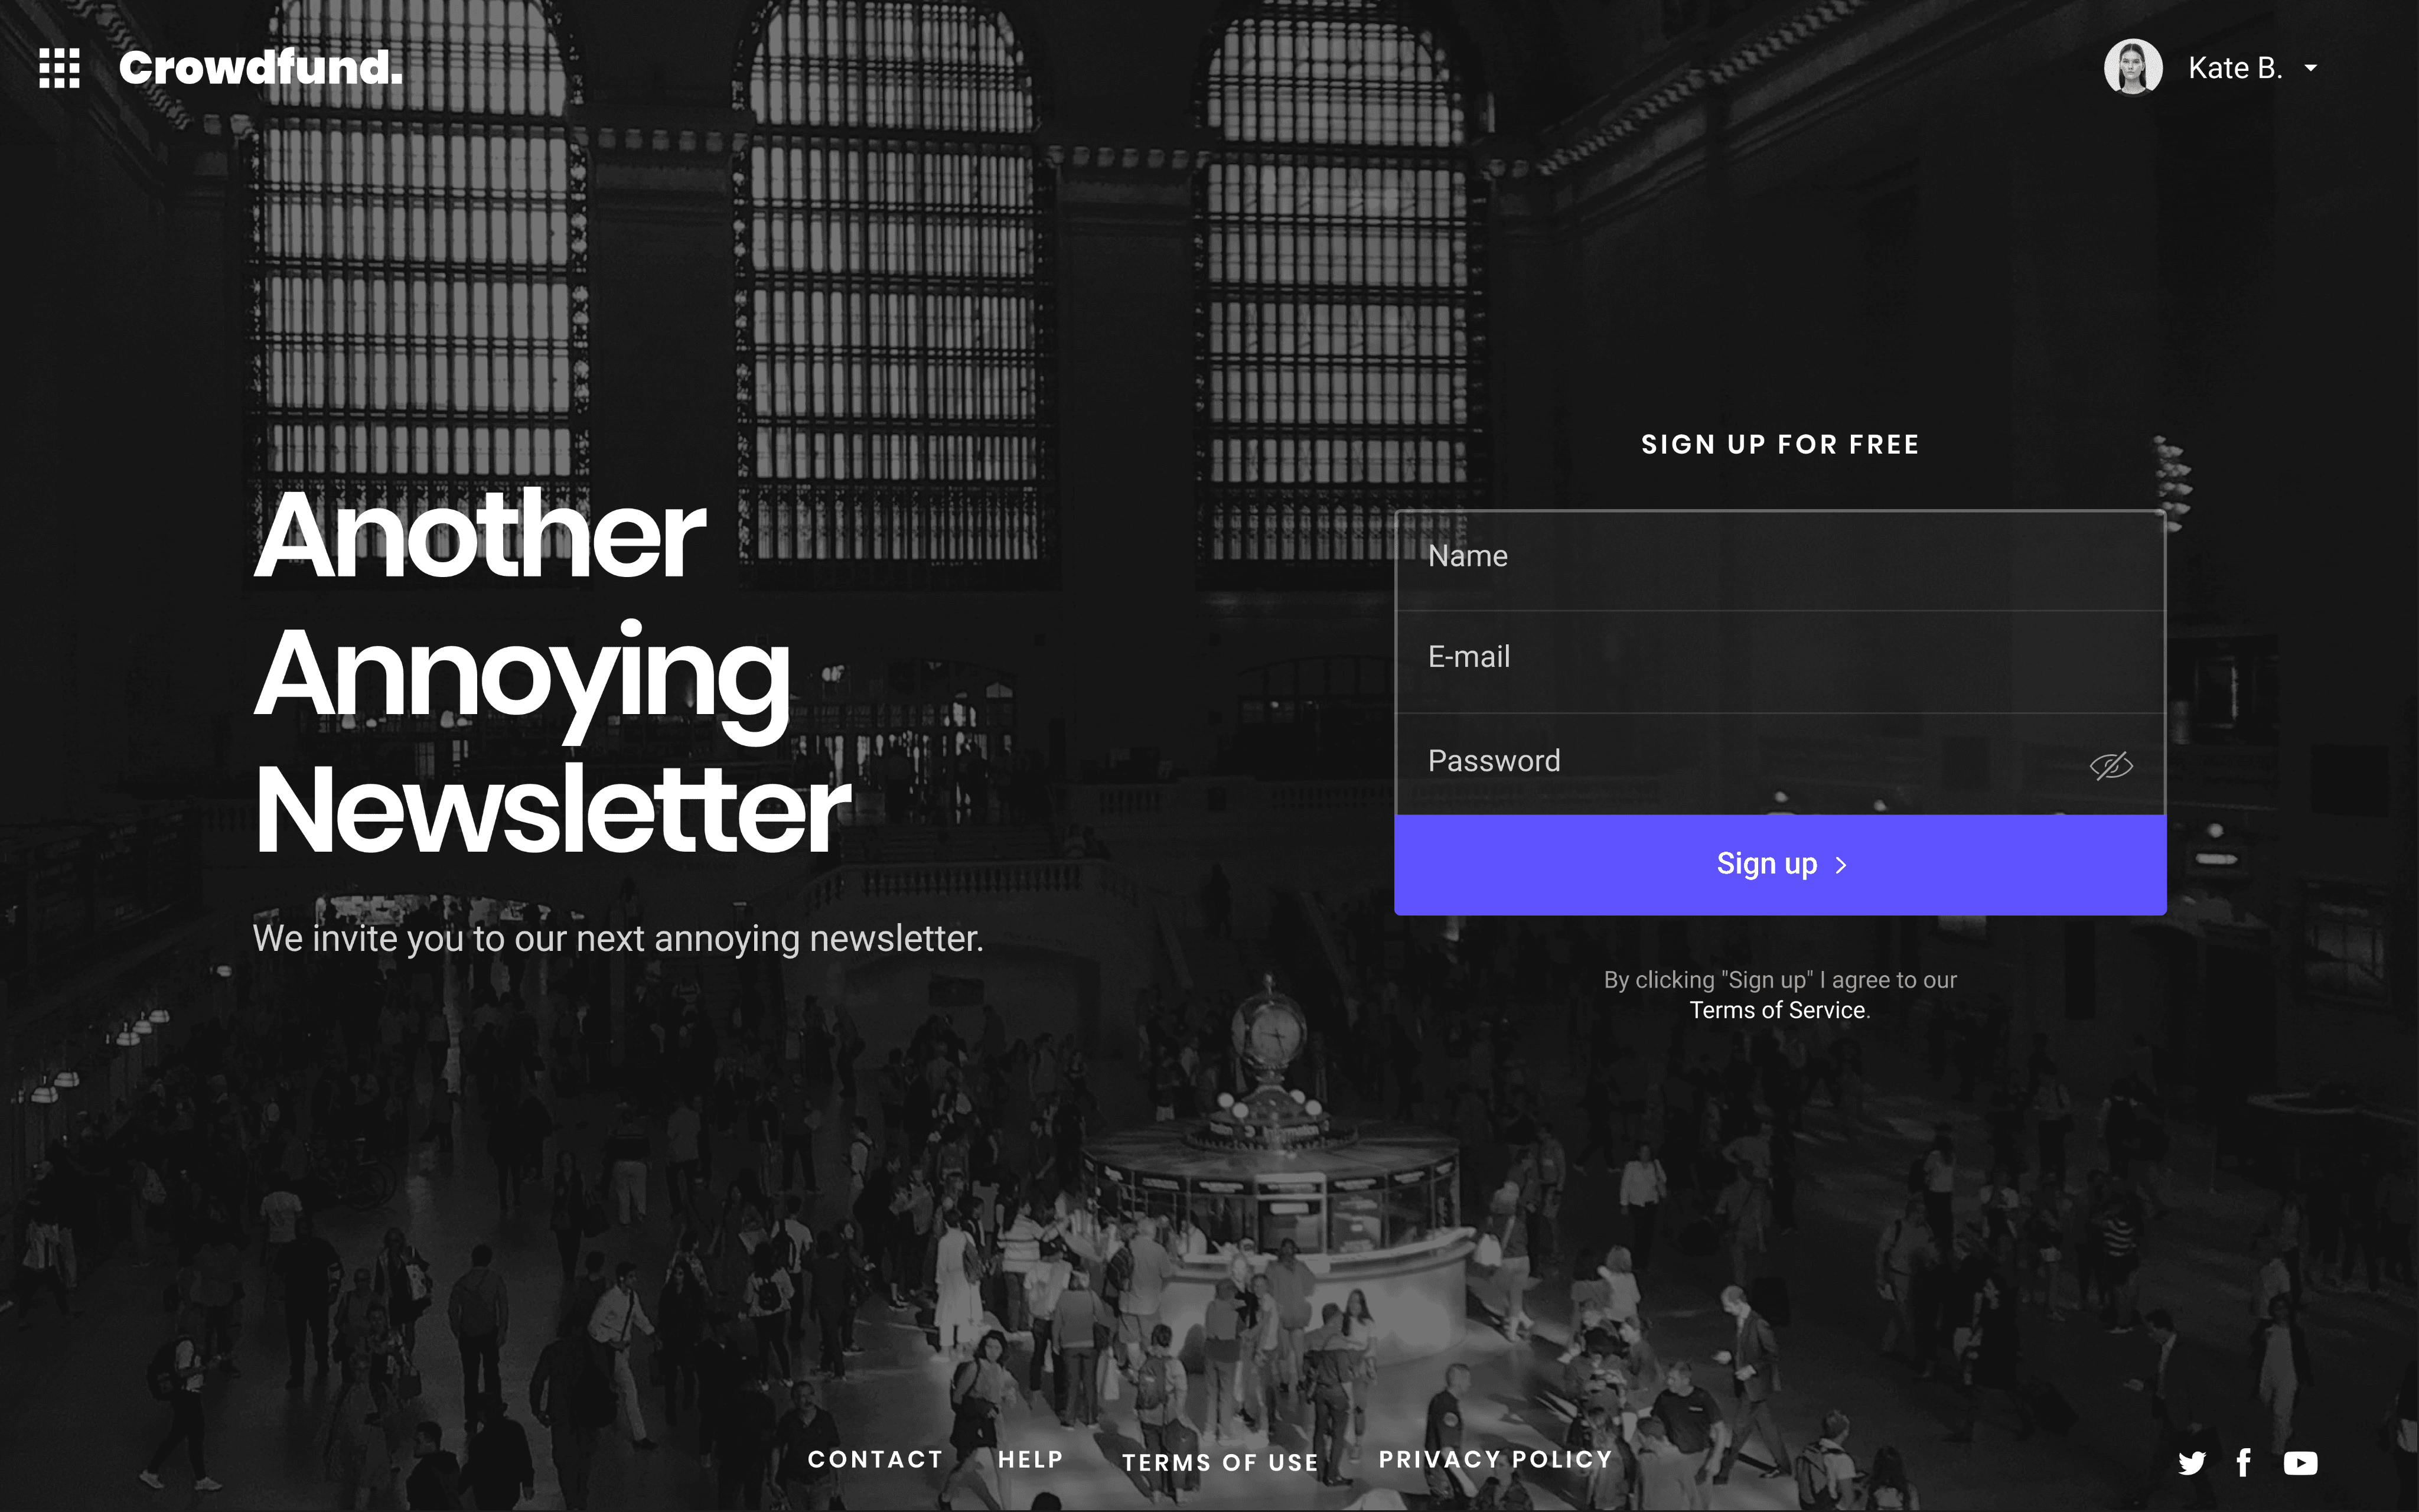This screenshot has height=1512, width=2419.
Task: Click the Kate B. username label
Action: point(2235,68)
